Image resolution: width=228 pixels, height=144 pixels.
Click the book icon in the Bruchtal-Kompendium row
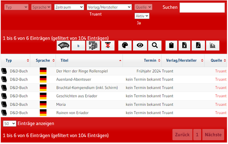click(x=4, y=88)
